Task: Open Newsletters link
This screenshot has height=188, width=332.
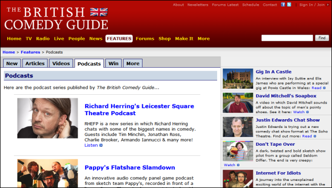Action: coord(198,5)
